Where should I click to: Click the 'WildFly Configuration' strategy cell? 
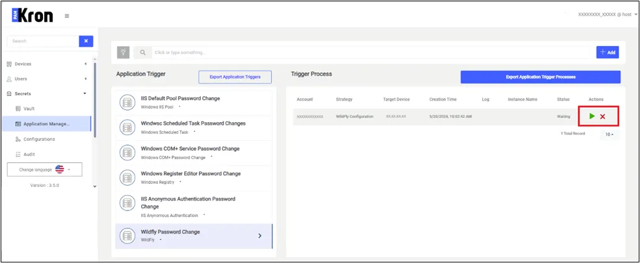click(354, 117)
